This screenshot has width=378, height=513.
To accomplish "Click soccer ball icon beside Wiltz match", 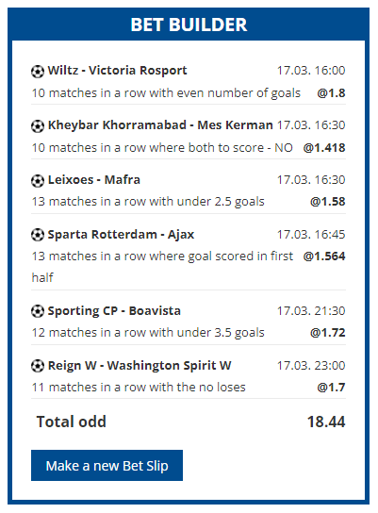I will pyautogui.click(x=38, y=72).
